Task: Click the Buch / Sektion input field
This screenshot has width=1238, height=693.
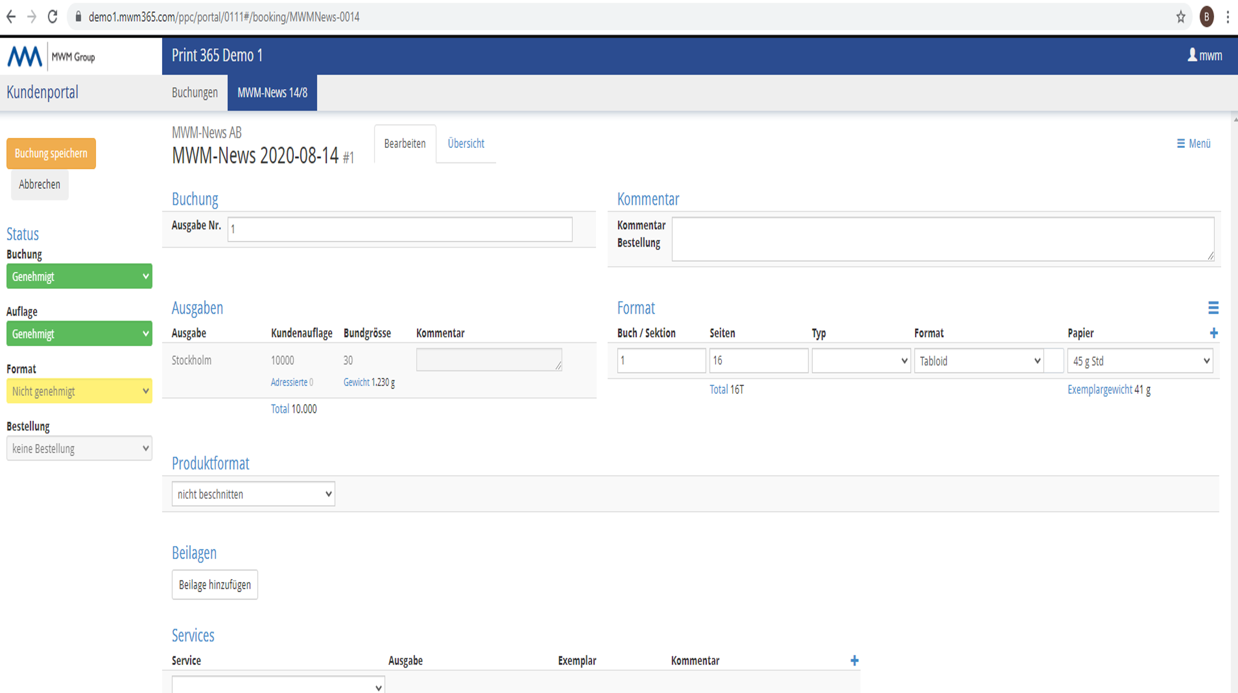Action: (x=661, y=361)
